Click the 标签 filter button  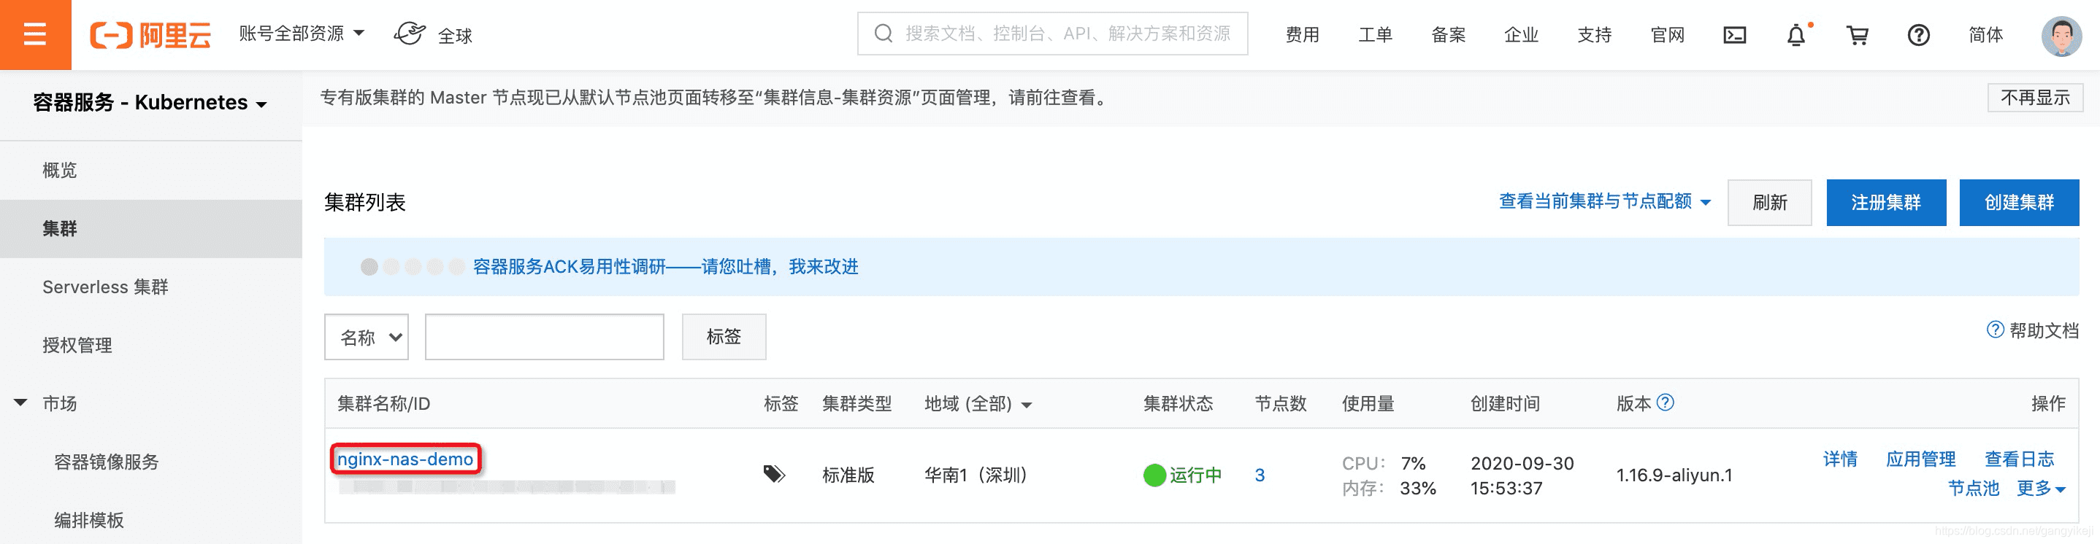coord(723,336)
